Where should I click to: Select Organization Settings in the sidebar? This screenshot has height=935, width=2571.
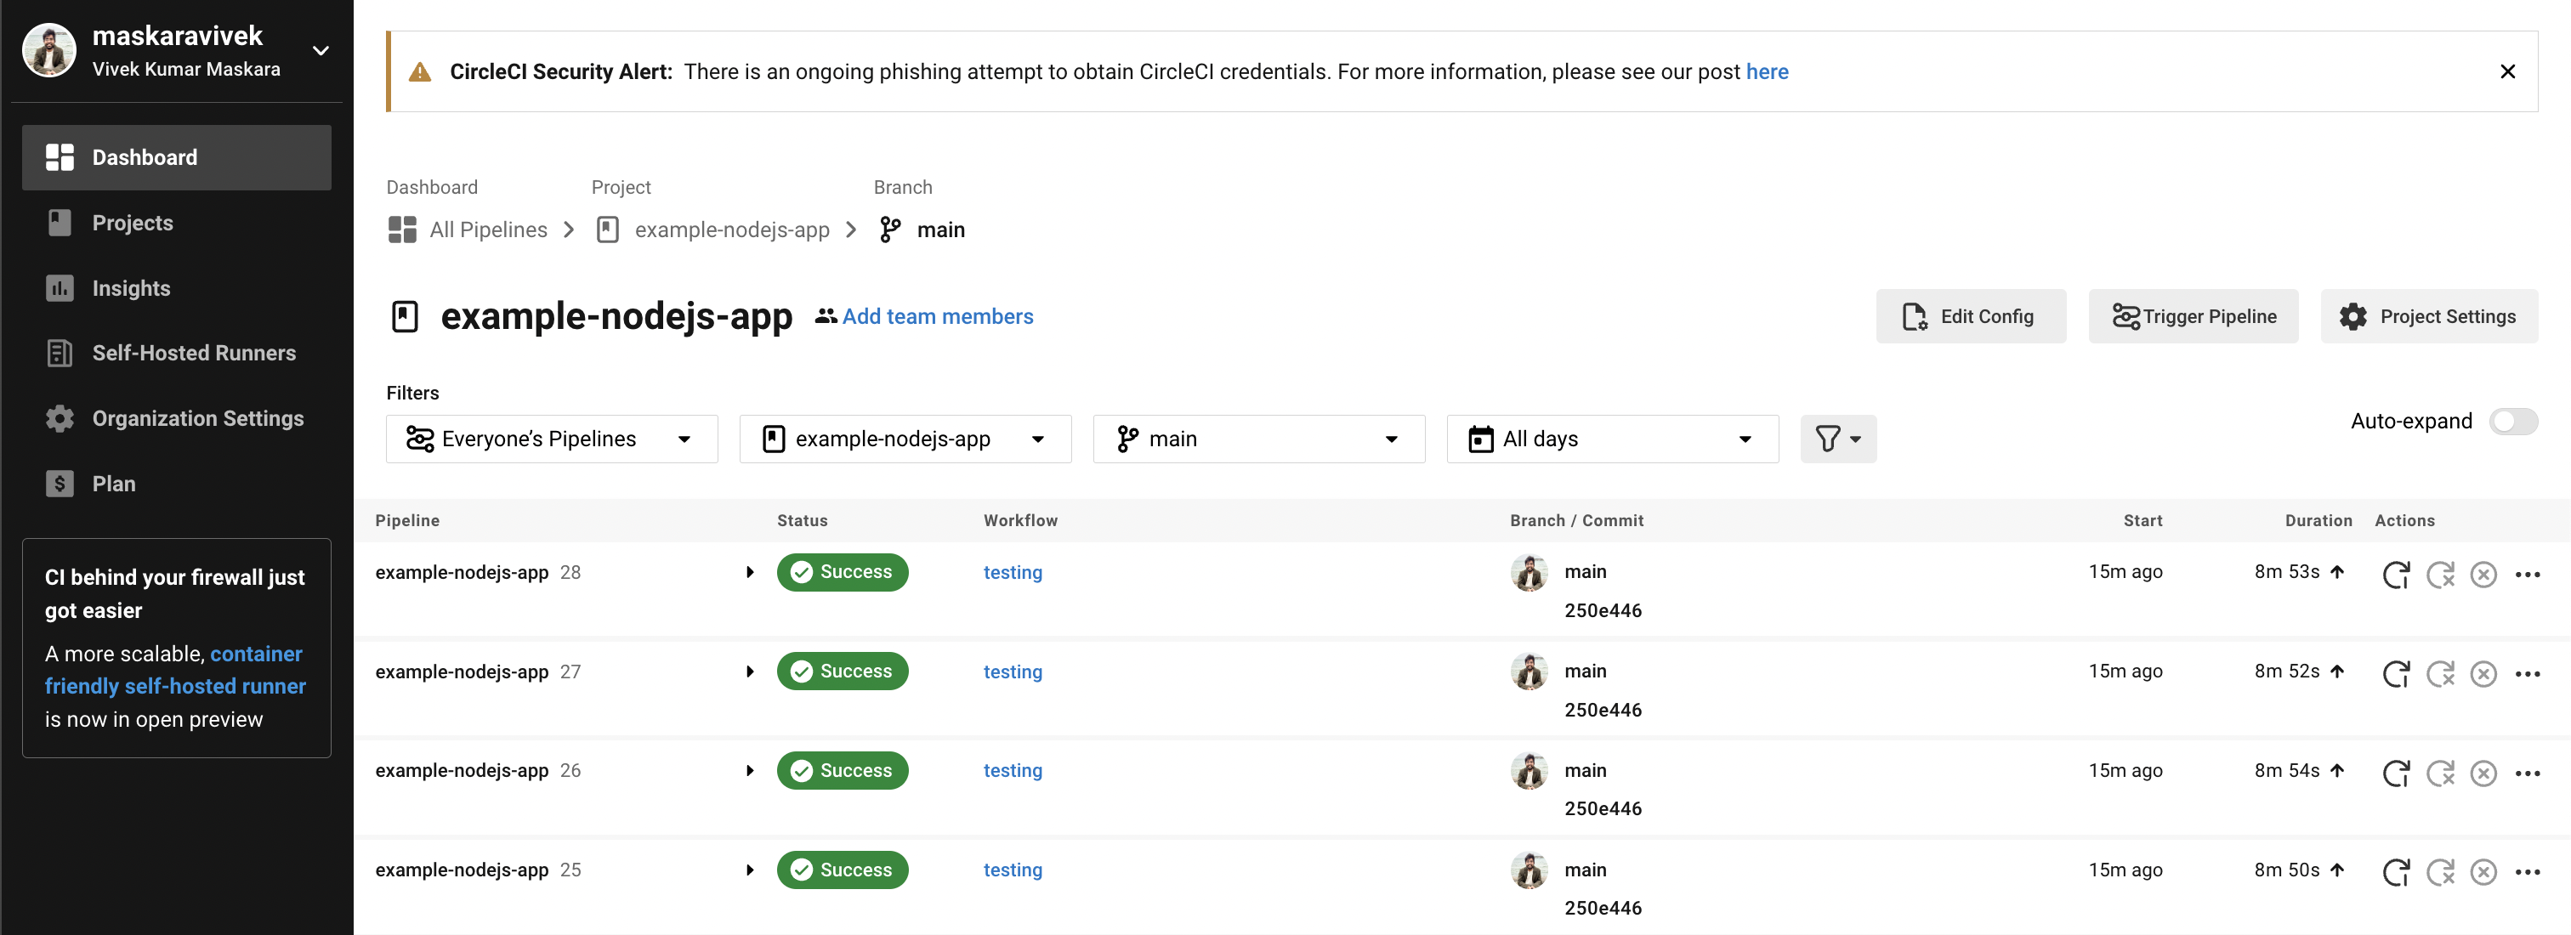coord(197,418)
